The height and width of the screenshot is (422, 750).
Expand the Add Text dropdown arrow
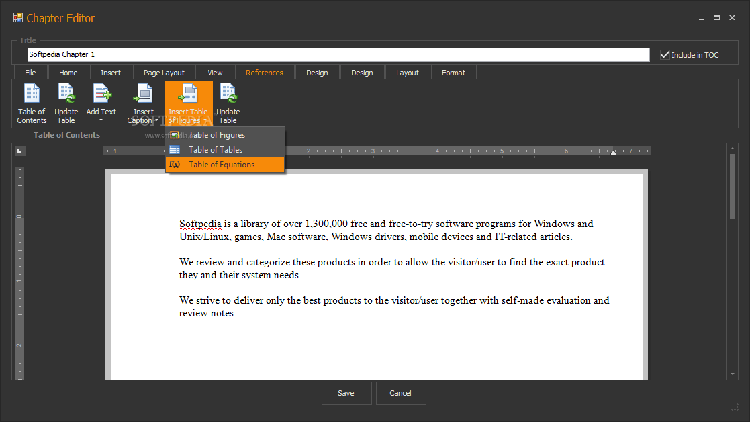tap(101, 120)
